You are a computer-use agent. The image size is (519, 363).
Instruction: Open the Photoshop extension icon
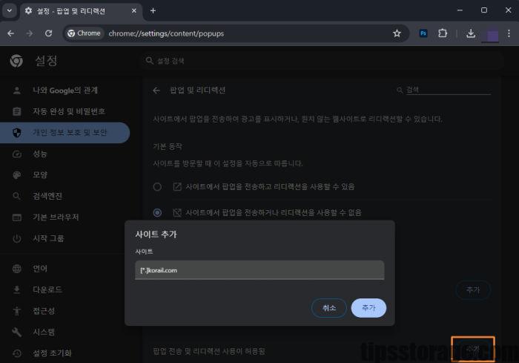pyautogui.click(x=423, y=33)
